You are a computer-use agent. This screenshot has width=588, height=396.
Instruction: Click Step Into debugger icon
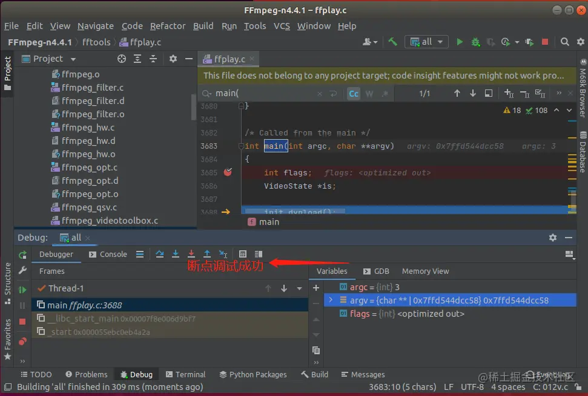coord(175,254)
